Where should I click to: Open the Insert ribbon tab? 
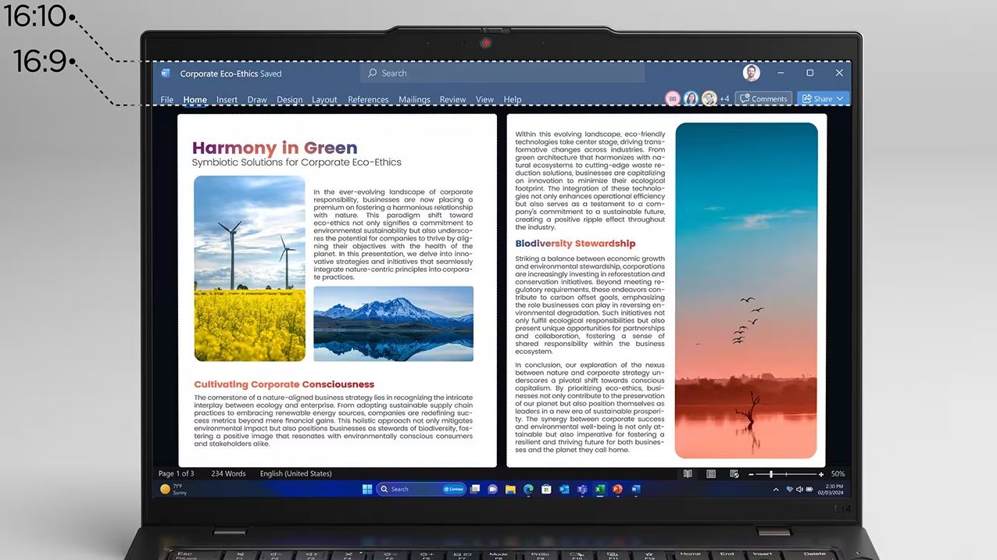tap(227, 100)
